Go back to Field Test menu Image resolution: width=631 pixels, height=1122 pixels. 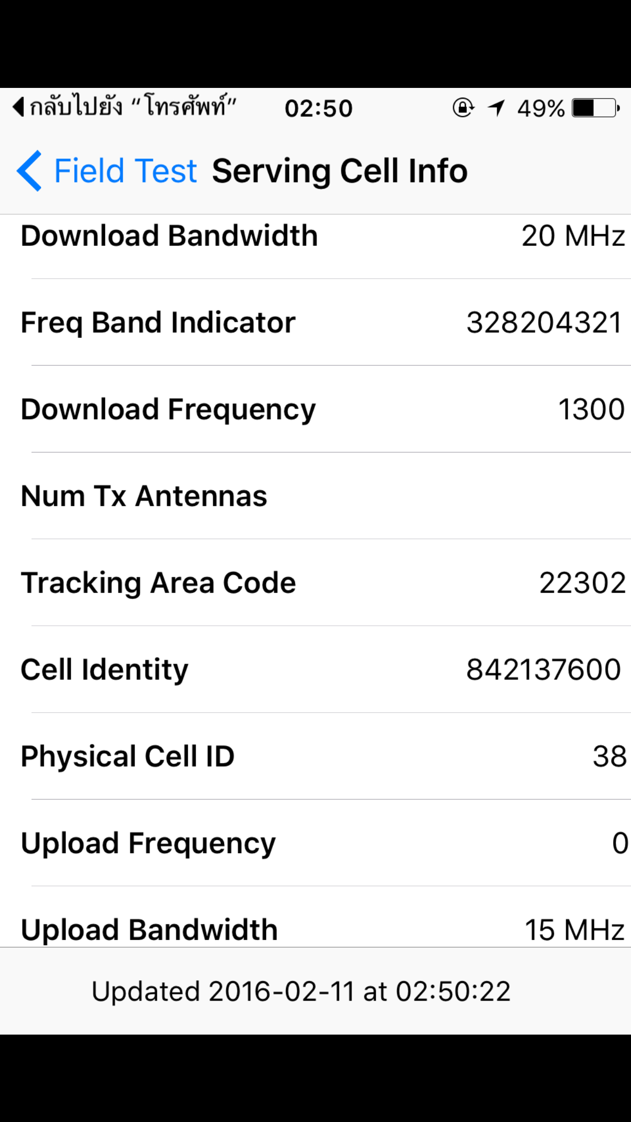pos(125,171)
